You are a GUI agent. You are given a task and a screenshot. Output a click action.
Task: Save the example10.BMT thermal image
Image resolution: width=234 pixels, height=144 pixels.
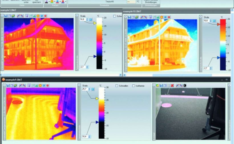click(129, 17)
